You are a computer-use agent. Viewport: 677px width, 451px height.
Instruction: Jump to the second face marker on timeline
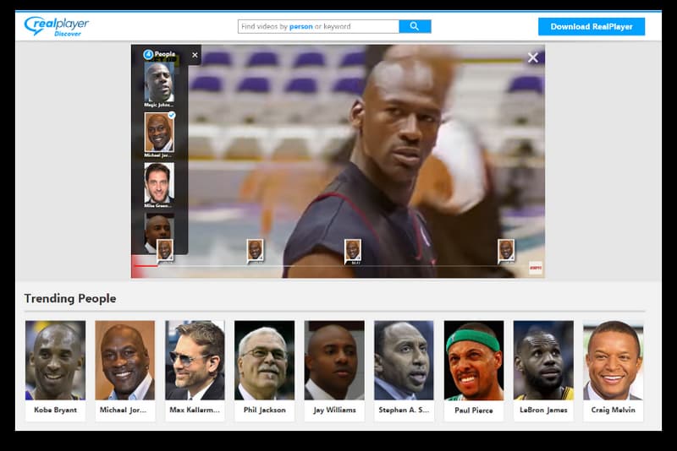[255, 250]
